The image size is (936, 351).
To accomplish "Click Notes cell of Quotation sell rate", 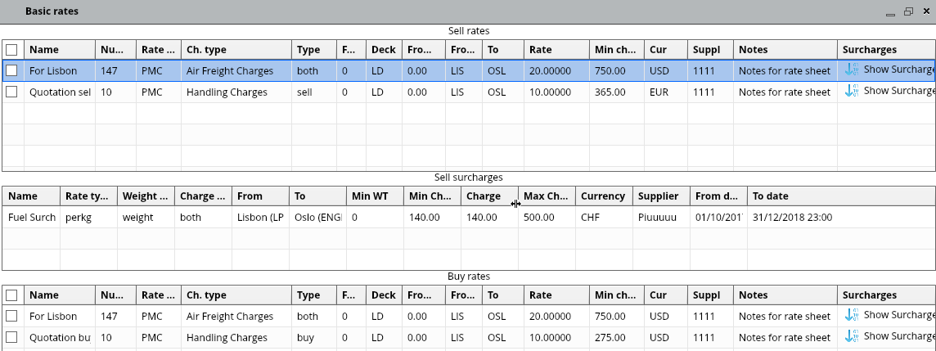I will 785,92.
